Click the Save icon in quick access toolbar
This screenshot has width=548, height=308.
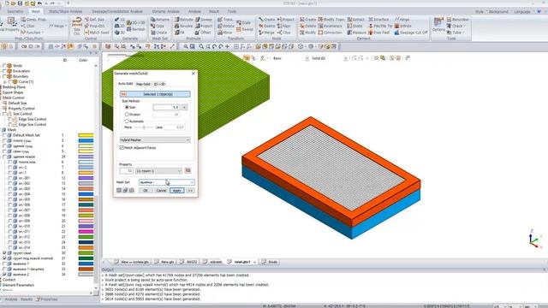coord(20,3)
